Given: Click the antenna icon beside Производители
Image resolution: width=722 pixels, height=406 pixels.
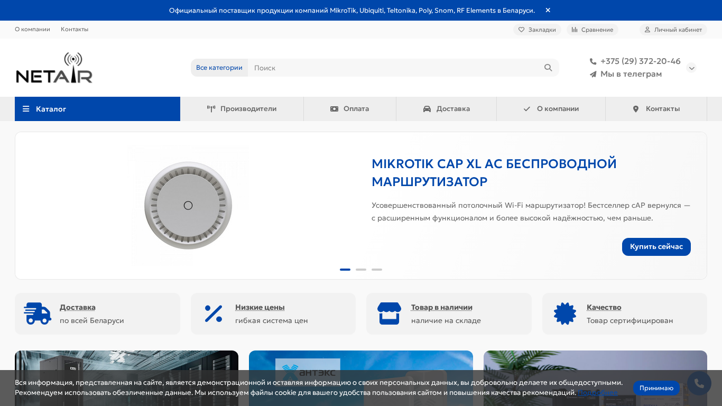Looking at the screenshot, I should (x=211, y=109).
